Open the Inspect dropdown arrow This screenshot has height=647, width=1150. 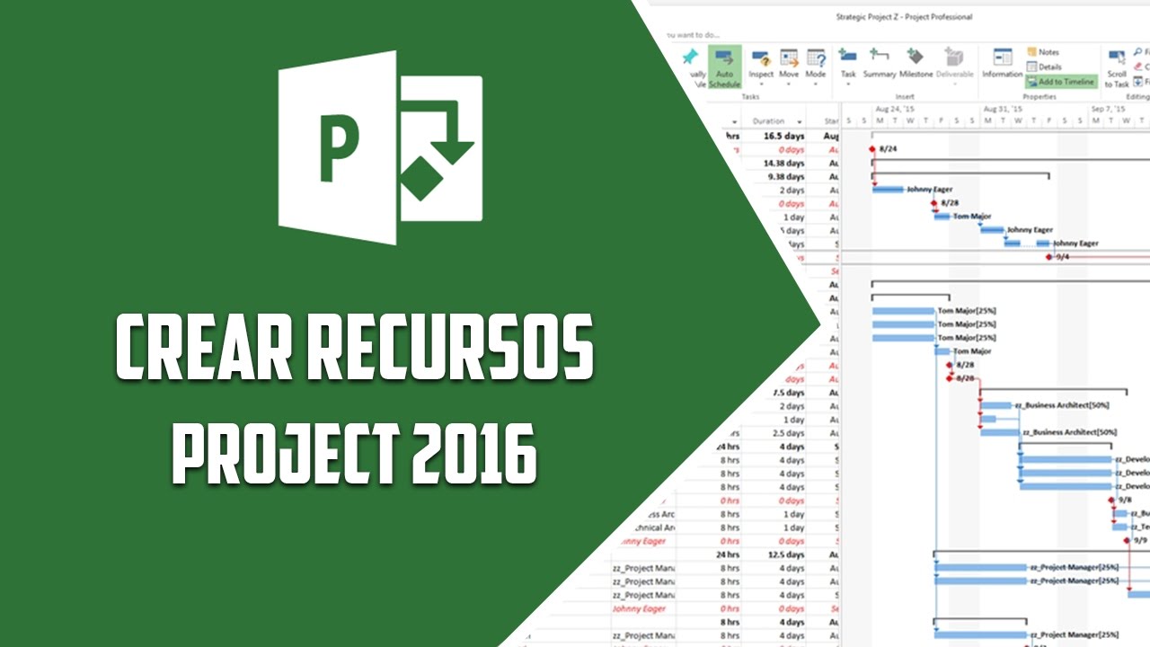click(x=761, y=84)
